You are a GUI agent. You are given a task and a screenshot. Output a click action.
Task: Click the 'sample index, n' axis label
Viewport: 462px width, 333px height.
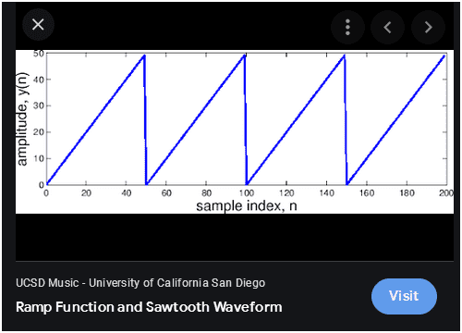coord(247,206)
